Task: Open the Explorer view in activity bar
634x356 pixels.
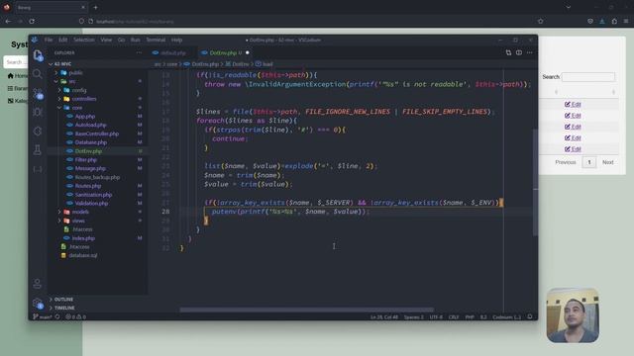Action: pyautogui.click(x=38, y=55)
